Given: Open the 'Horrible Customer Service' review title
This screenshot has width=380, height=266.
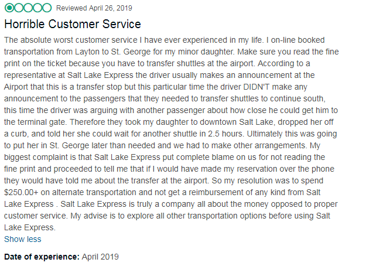Looking at the screenshot, I should (x=73, y=24).
